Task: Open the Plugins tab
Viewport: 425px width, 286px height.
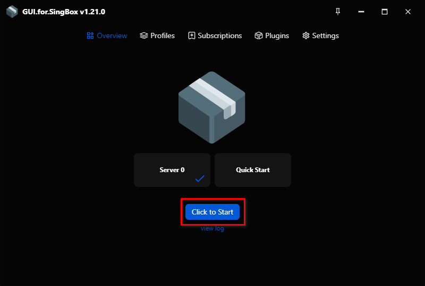Action: tap(272, 35)
